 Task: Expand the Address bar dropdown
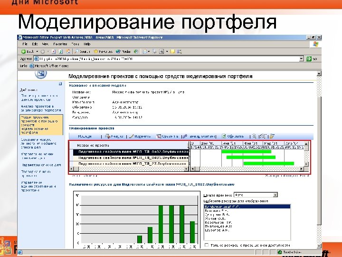(302, 59)
